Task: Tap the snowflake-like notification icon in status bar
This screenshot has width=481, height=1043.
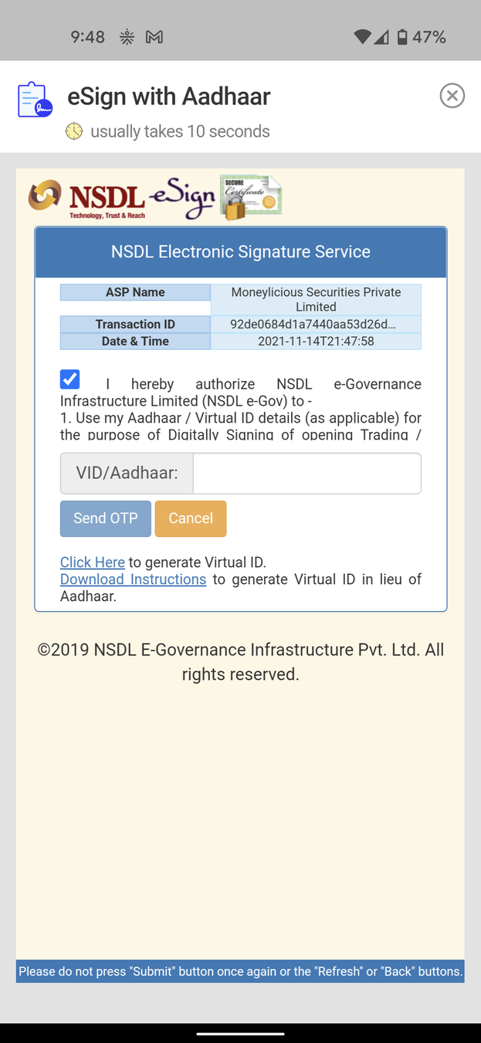Action: tap(127, 37)
